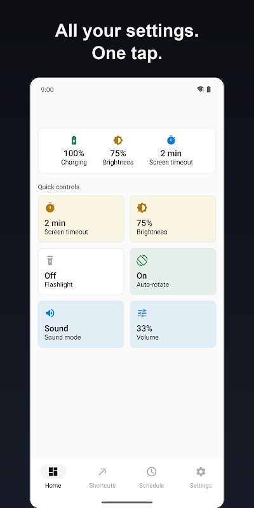
Task: Tap the green auto-rotate icon
Action: [x=142, y=260]
